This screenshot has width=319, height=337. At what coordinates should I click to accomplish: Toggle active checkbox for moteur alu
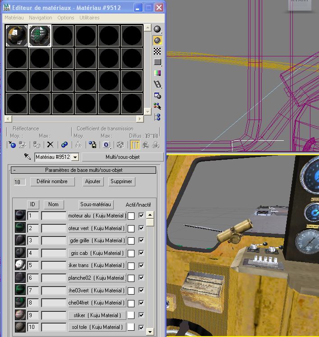pyautogui.click(x=141, y=215)
